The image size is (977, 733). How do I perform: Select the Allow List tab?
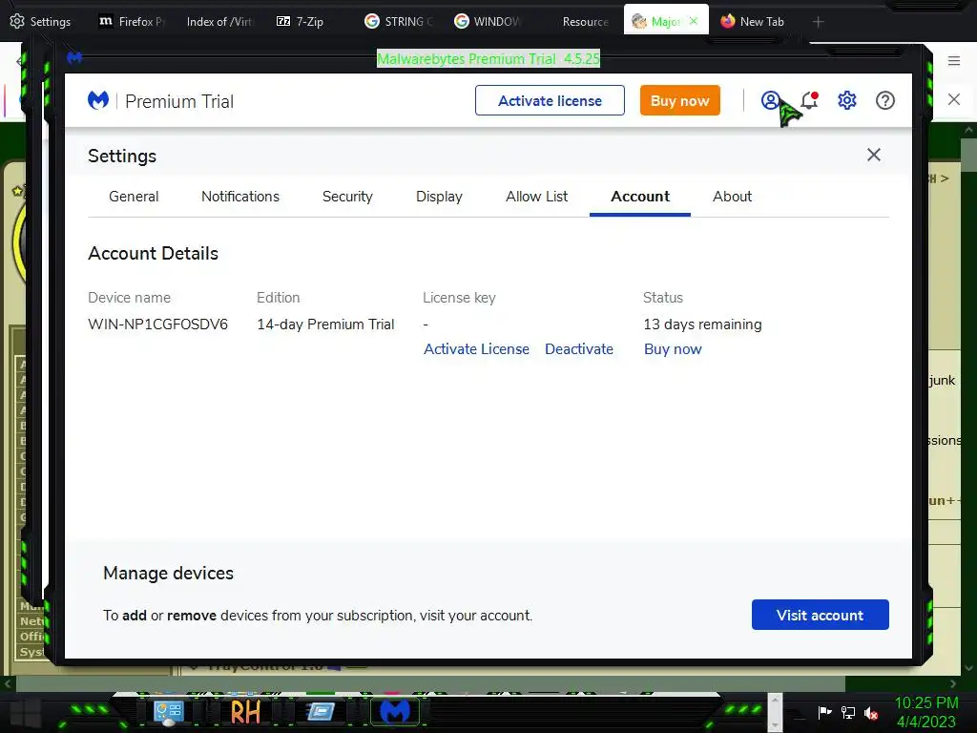pyautogui.click(x=536, y=197)
